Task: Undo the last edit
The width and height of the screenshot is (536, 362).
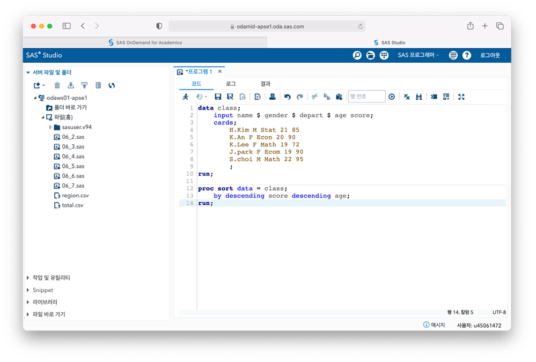Action: [x=288, y=97]
